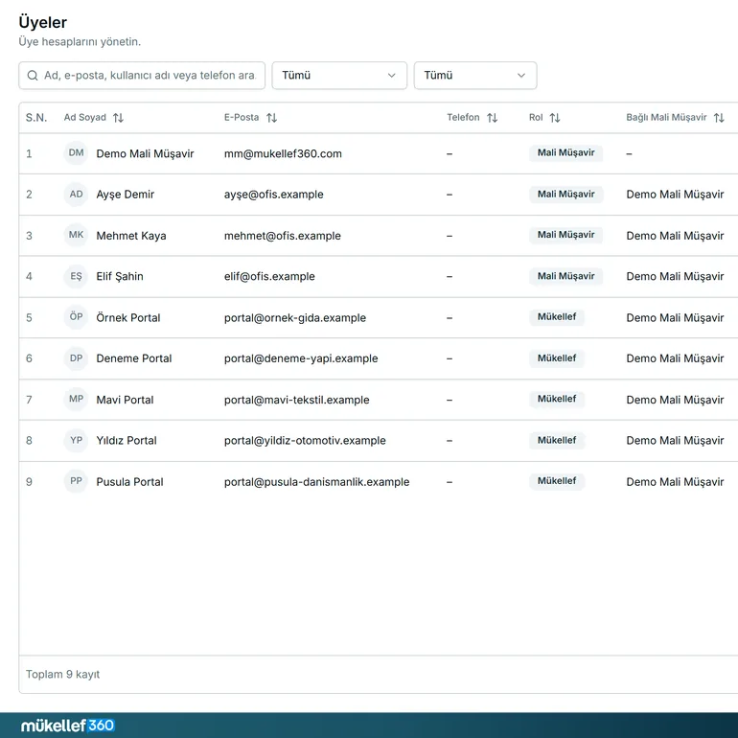
Task: Click Mali Müşavir badge in row 1
Action: pyautogui.click(x=565, y=152)
